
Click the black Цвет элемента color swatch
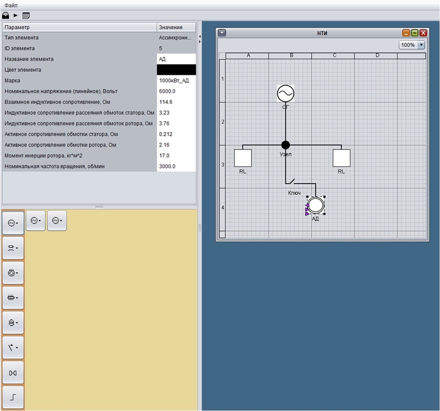[176, 70]
